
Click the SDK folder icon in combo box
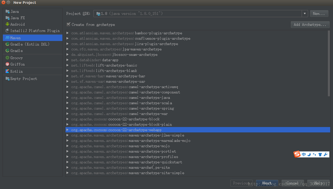coord(98,14)
